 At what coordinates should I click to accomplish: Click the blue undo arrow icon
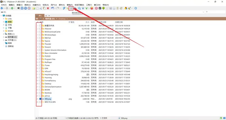pos(52,8)
